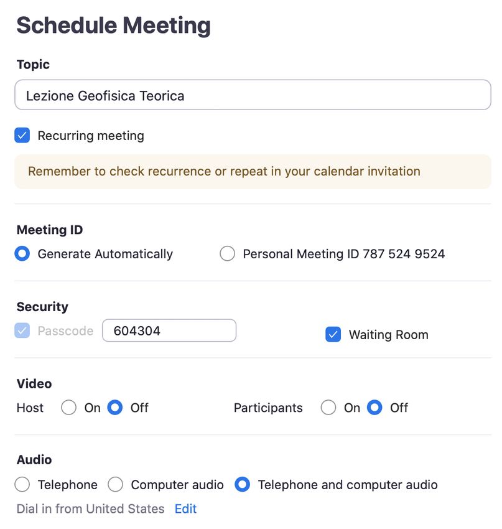Turn Participants video On
The height and width of the screenshot is (529, 502).
tap(328, 408)
